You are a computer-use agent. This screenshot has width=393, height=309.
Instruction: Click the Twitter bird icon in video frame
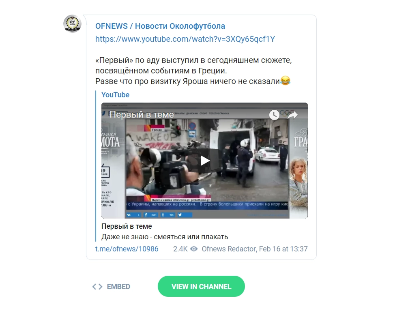(x=180, y=215)
